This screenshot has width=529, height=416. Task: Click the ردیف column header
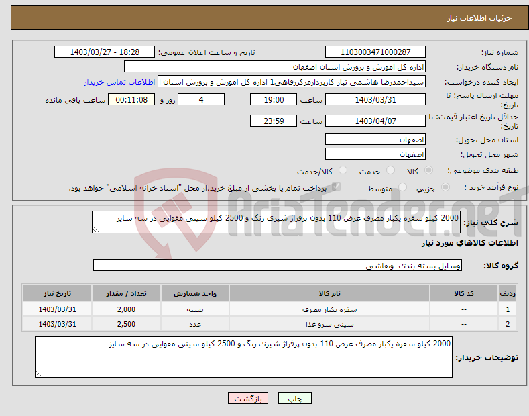[x=508, y=293]
